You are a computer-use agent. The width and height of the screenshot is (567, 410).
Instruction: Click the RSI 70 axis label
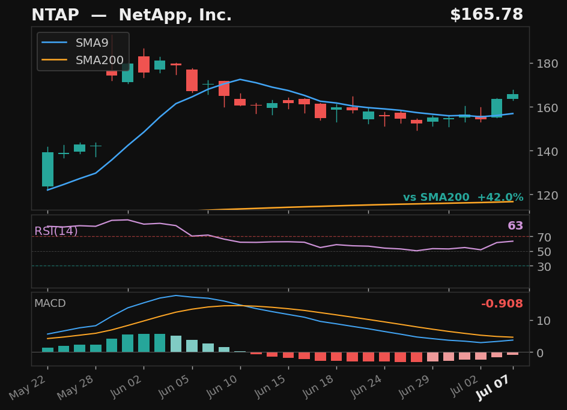pos(544,237)
